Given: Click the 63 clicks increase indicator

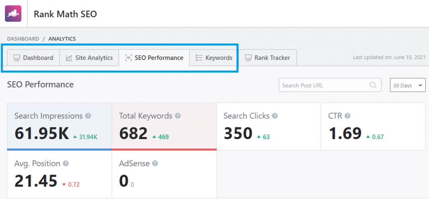Looking at the screenshot, I should (x=263, y=137).
